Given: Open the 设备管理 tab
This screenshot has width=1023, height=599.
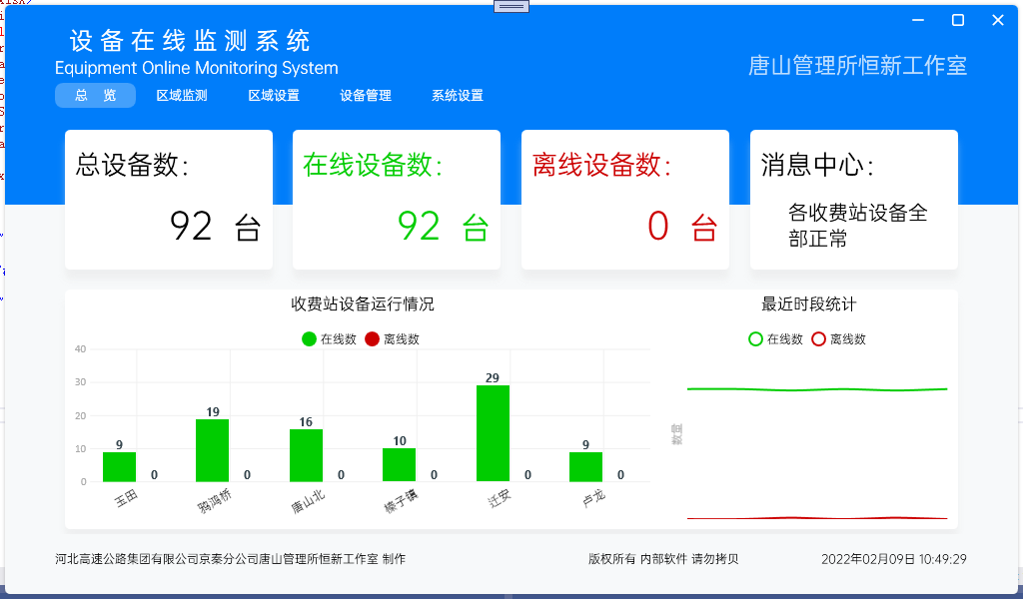Looking at the screenshot, I should pos(366,95).
